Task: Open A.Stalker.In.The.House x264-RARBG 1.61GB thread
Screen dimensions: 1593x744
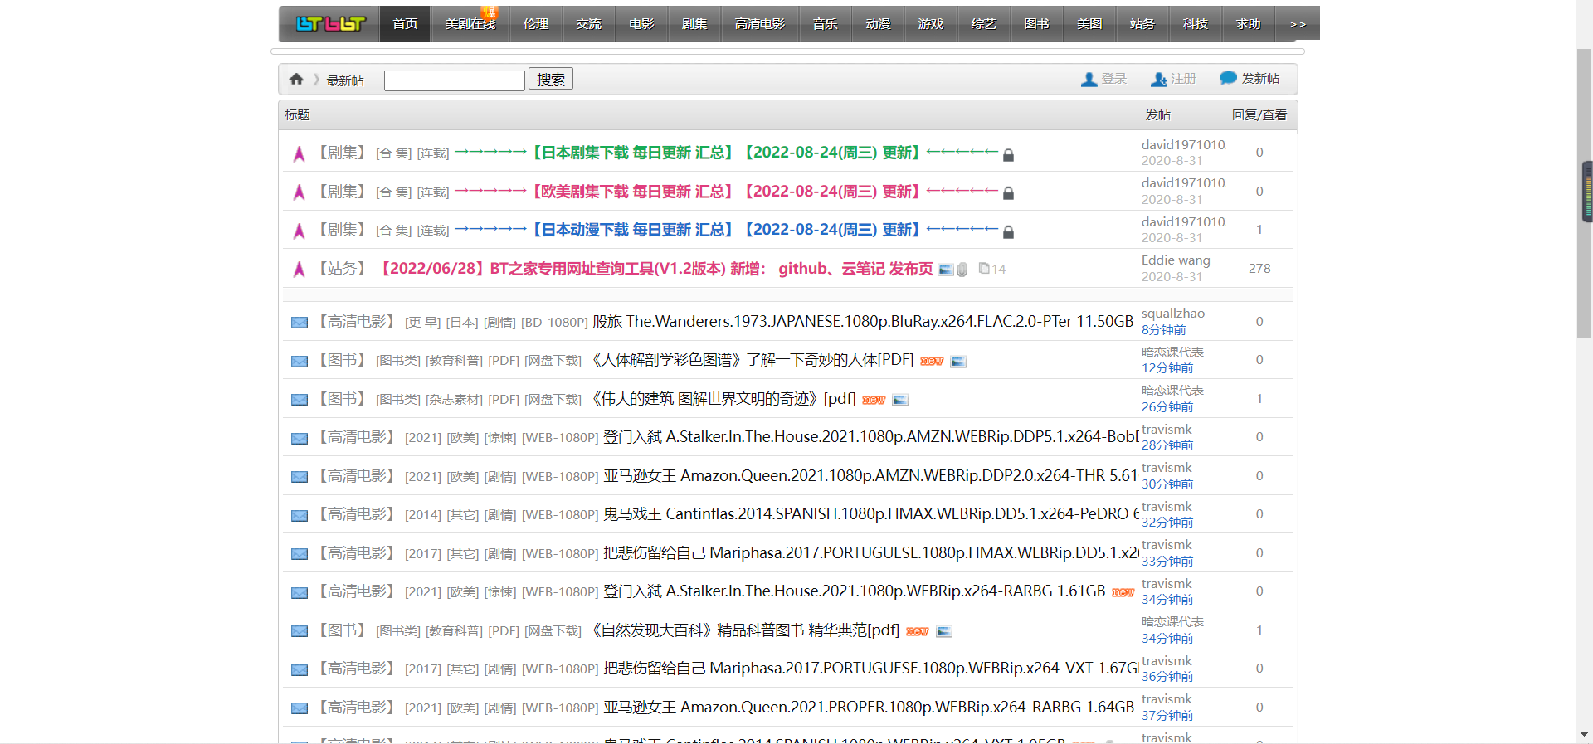Action: point(854,591)
